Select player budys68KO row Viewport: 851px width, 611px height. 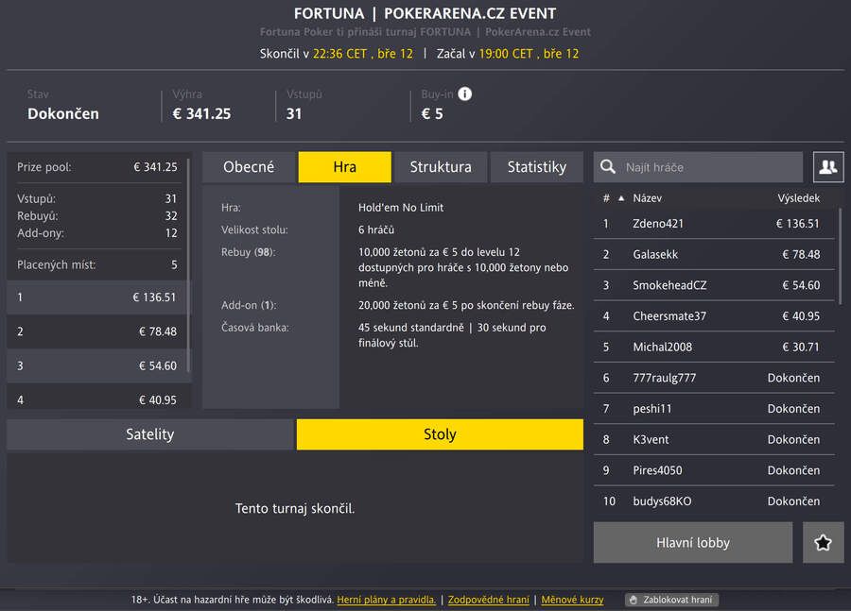[x=714, y=501]
